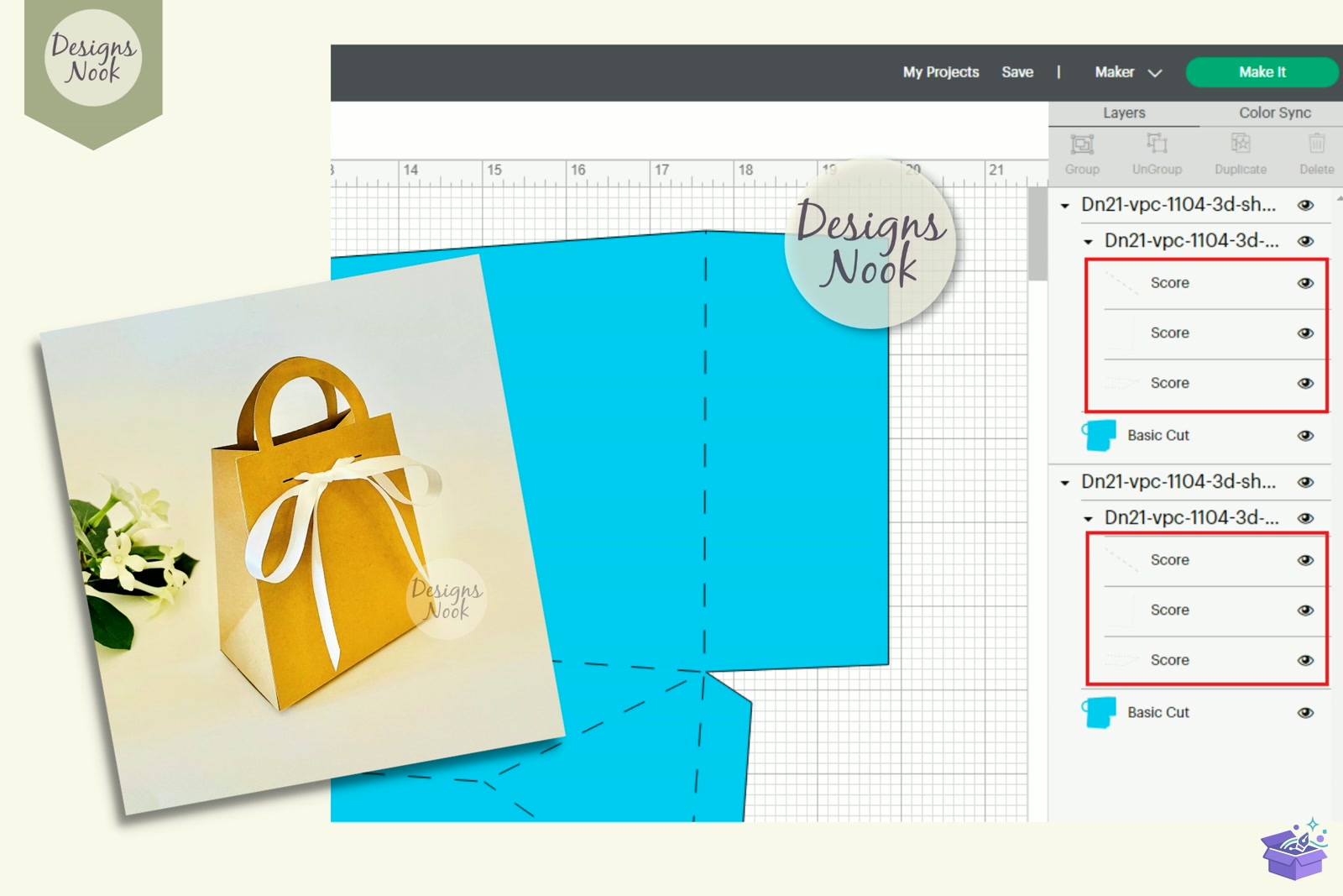This screenshot has height=896, width=1343.
Task: Toggle visibility of second Dn21-vpc-1104-3d-sh group
Action: 1305,482
